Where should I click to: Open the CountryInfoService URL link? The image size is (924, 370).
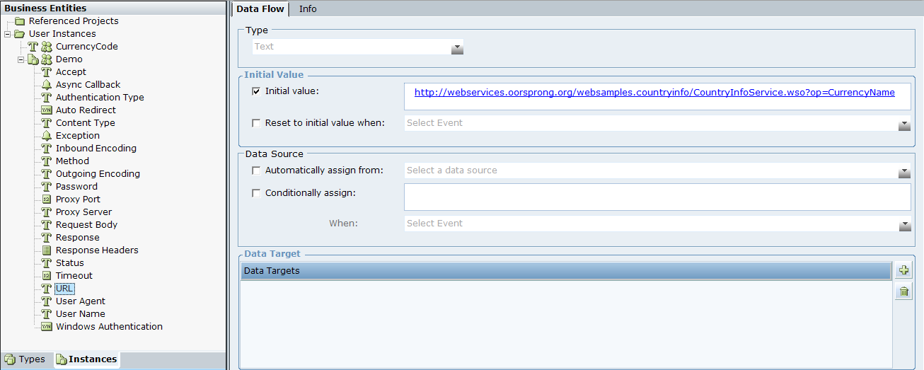click(654, 93)
